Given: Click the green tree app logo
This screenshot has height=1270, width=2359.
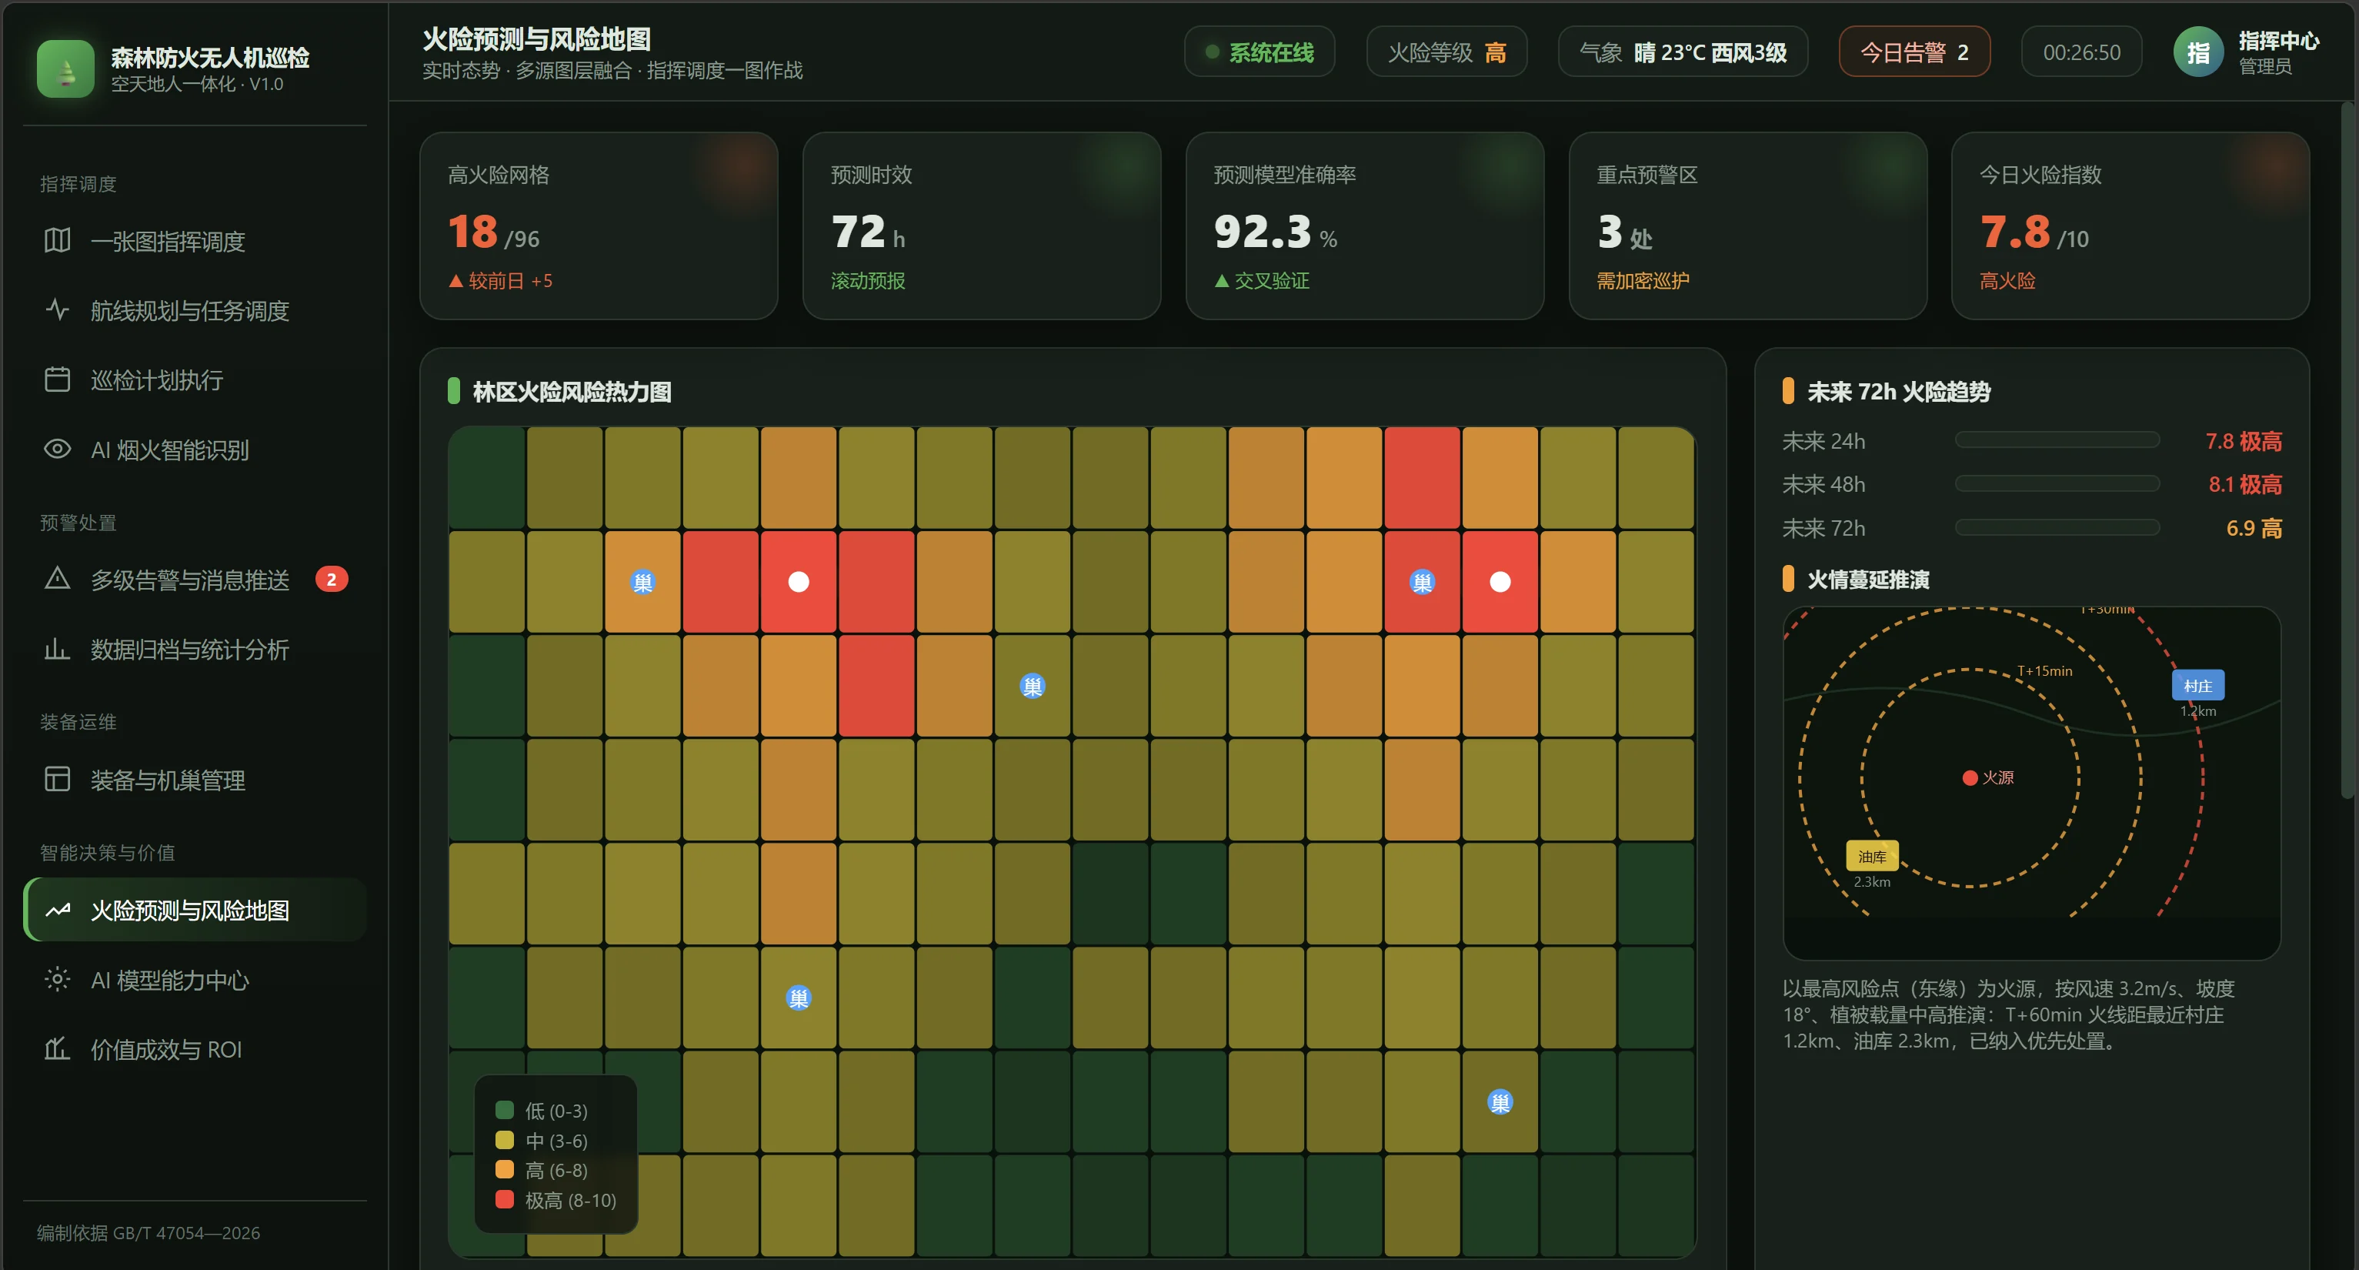Looking at the screenshot, I should point(65,68).
